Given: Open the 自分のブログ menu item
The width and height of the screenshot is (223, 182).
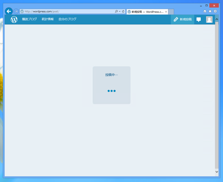Looking at the screenshot, I should [x=68, y=19].
